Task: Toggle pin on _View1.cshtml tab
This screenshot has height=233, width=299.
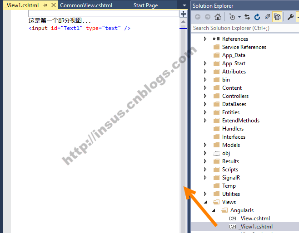Action: [45, 5]
